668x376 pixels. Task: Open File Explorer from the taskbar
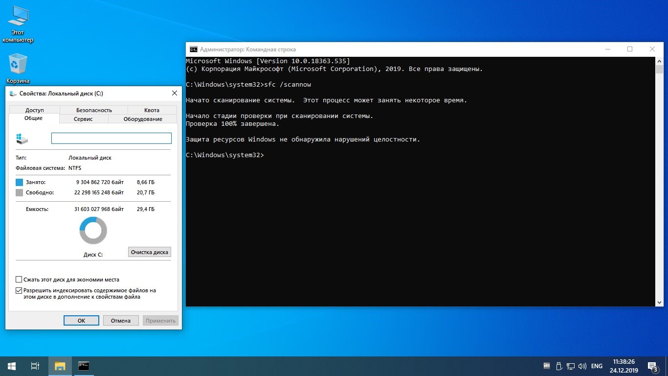point(60,366)
